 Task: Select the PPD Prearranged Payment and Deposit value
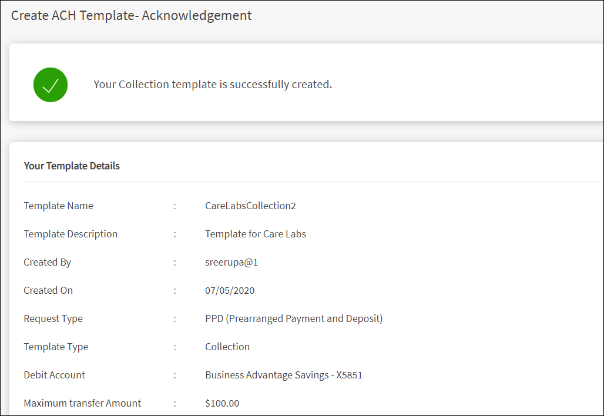pos(294,318)
